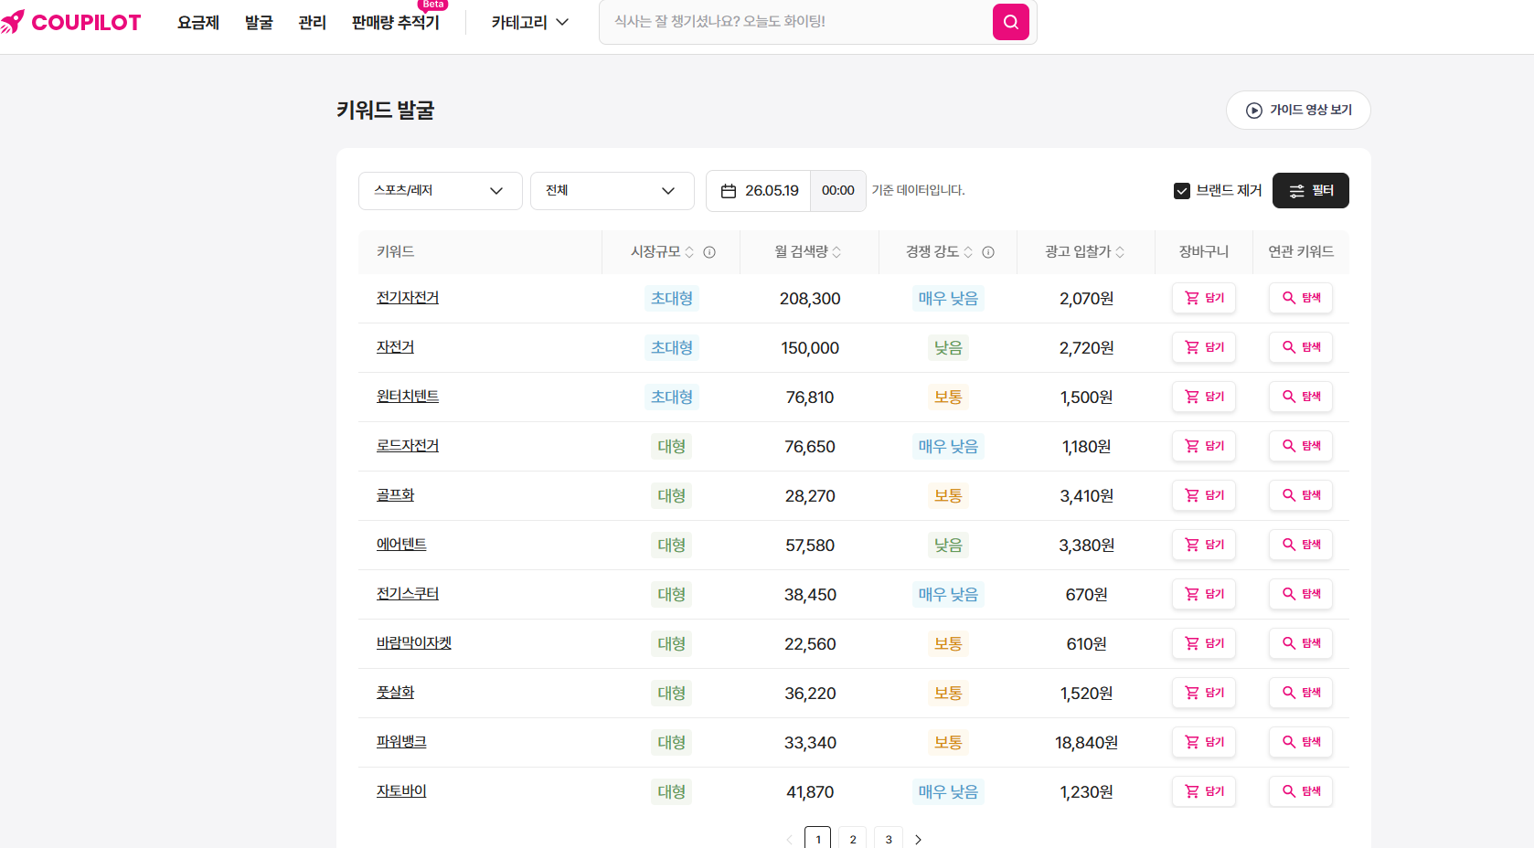
Task: Click the calendar icon in the date field
Action: (x=729, y=191)
